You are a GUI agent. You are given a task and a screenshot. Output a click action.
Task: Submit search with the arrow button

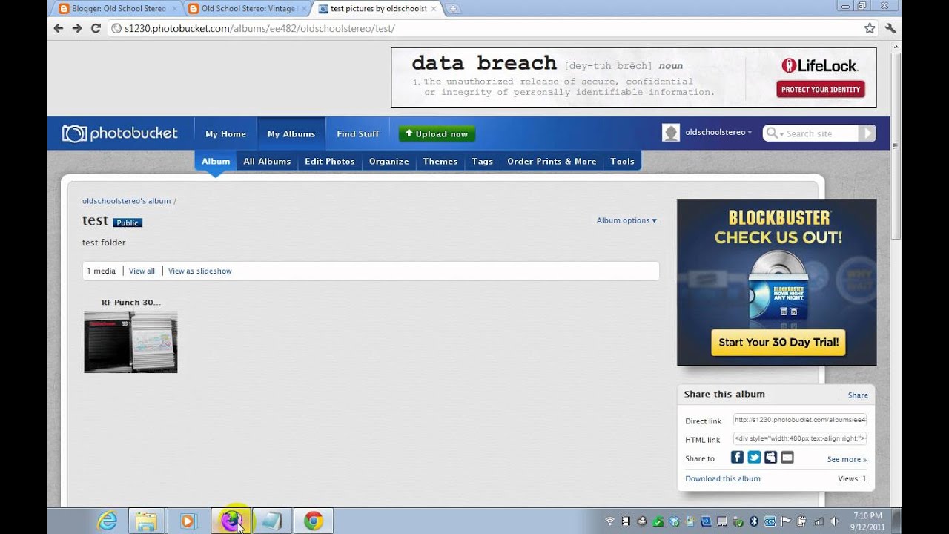867,133
